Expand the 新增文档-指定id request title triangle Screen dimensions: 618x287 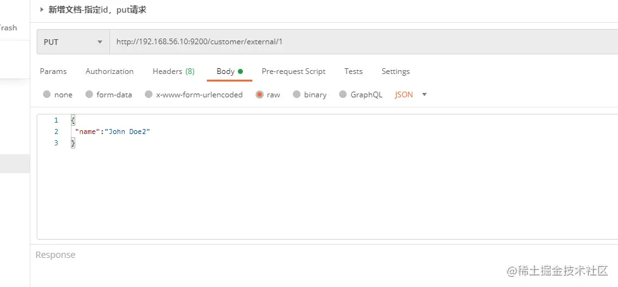click(x=42, y=10)
